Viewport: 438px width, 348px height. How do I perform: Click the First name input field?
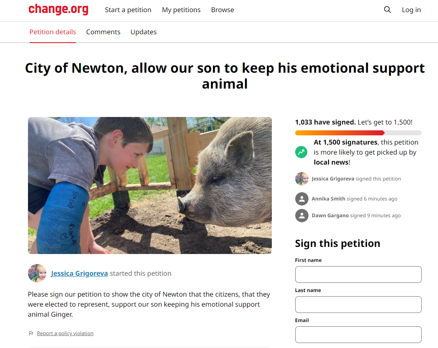coord(358,274)
